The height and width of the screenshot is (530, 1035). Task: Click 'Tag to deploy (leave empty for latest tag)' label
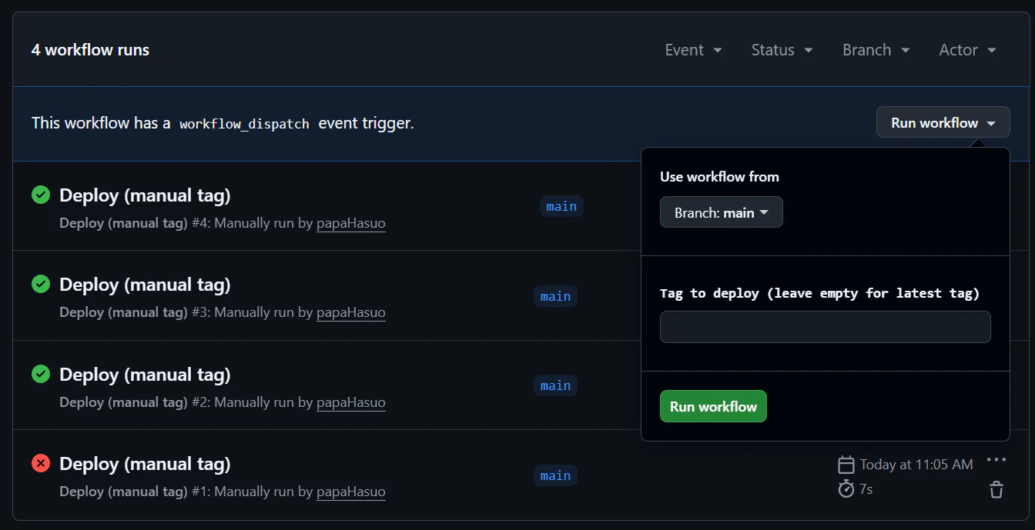(x=819, y=293)
